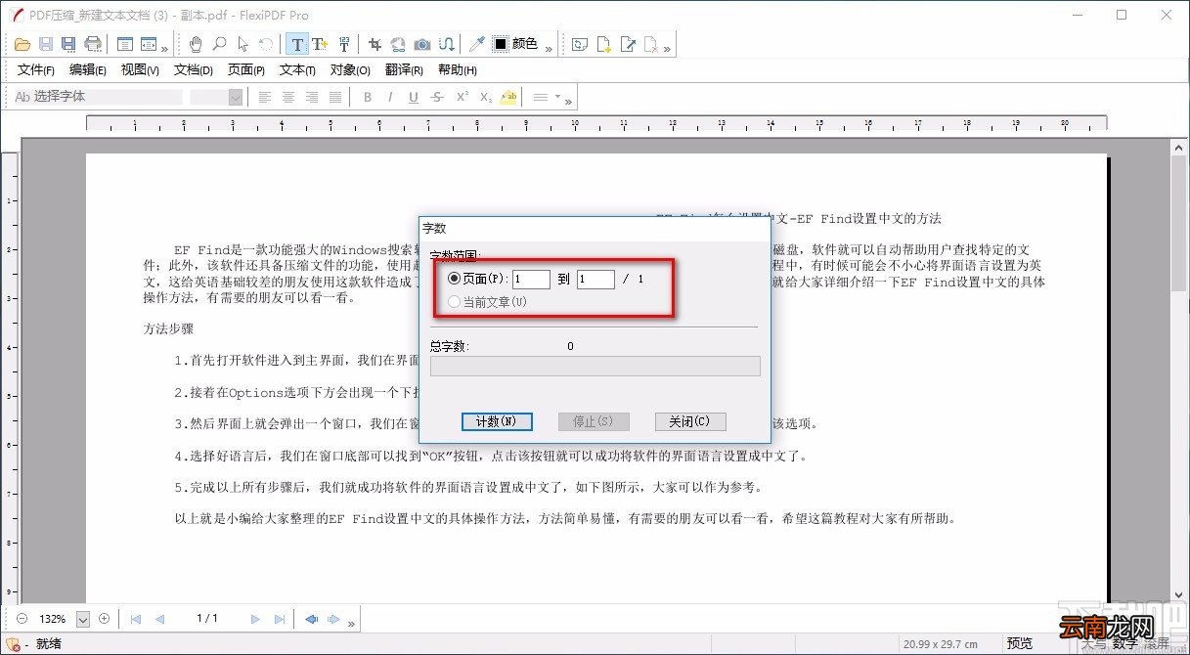
Task: Open the 文件(F) menu
Action: pyautogui.click(x=36, y=70)
